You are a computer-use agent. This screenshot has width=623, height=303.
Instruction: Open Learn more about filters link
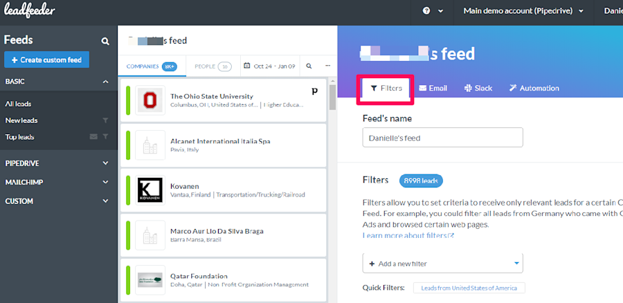(408, 235)
